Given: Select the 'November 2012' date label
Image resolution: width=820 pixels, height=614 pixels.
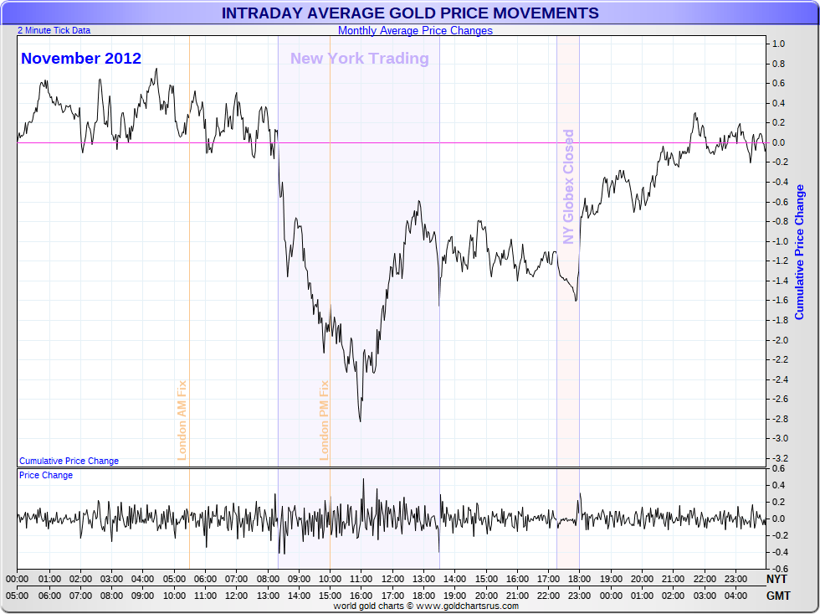Looking at the screenshot, I should point(81,58).
